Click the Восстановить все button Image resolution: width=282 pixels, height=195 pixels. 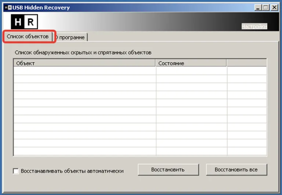(236, 169)
